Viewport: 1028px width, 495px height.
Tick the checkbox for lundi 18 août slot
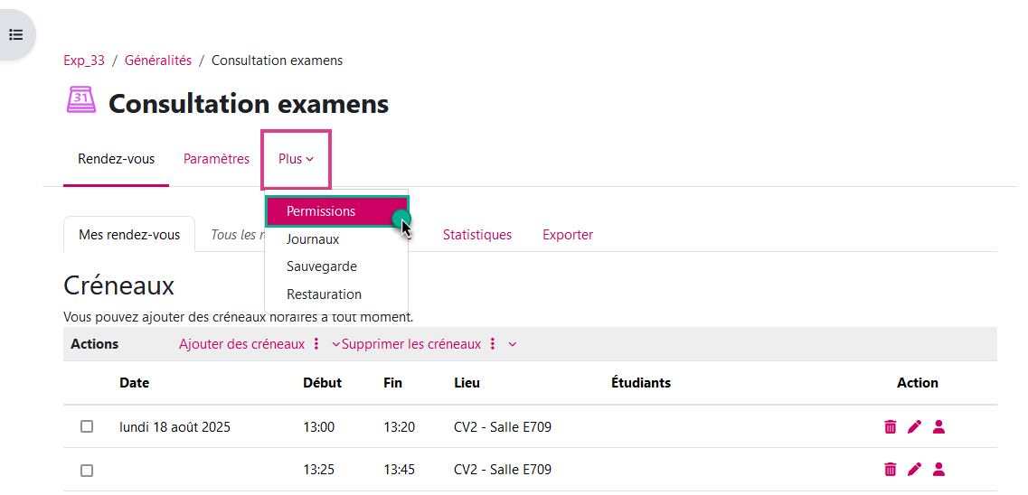pyautogui.click(x=87, y=426)
